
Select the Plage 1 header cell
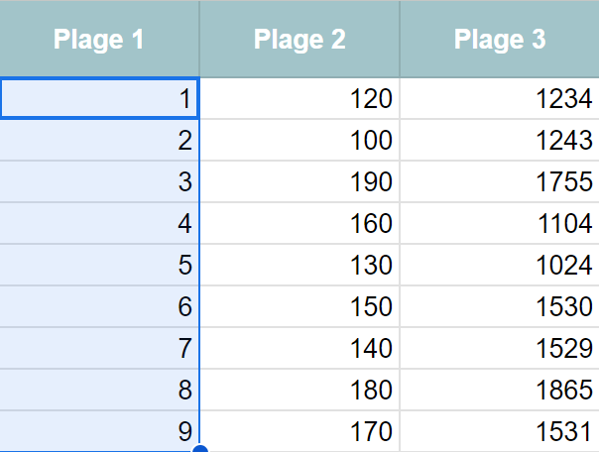[99, 39]
